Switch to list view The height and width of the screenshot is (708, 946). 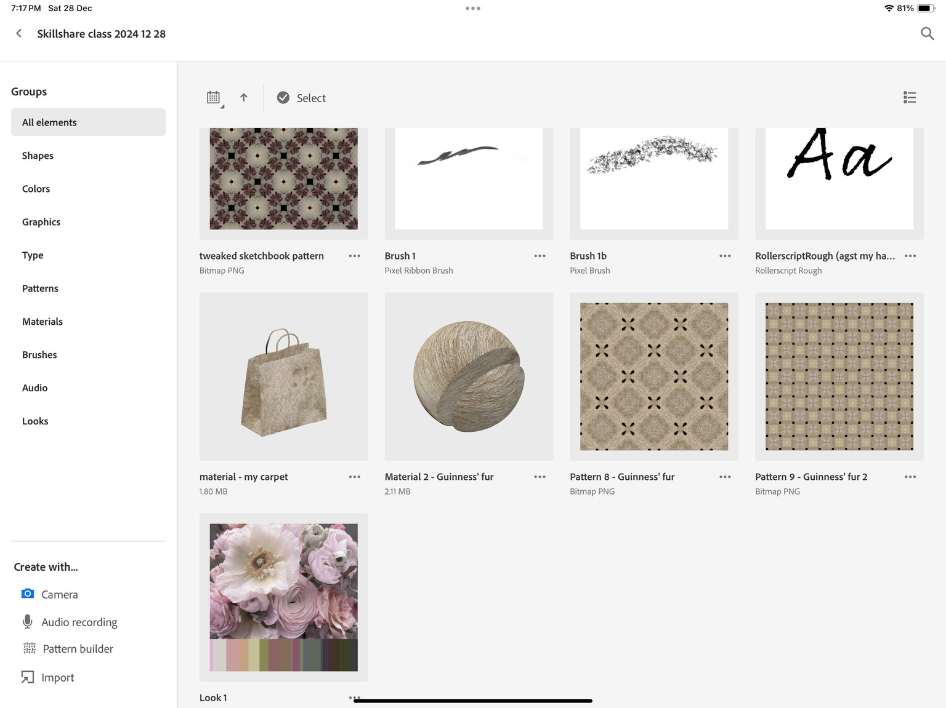[x=910, y=98]
